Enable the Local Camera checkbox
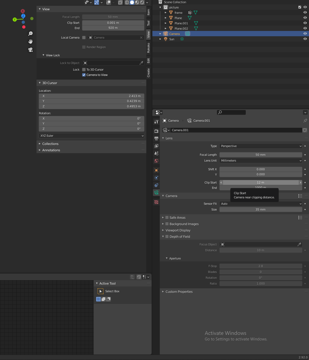This screenshot has width=309, height=360. 84,38
